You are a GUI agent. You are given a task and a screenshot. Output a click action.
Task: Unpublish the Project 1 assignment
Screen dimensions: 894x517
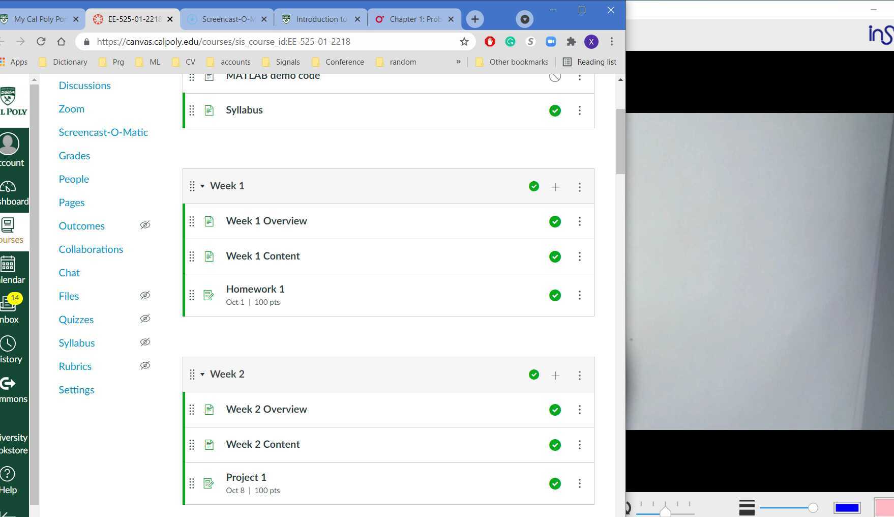(555, 483)
